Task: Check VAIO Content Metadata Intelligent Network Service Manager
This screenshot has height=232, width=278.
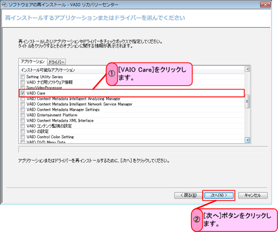Action: click(x=22, y=104)
